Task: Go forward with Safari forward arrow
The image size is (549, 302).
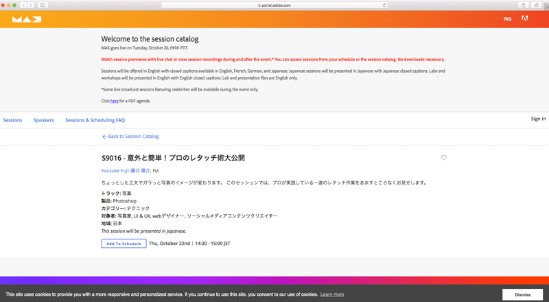Action: (31, 5)
